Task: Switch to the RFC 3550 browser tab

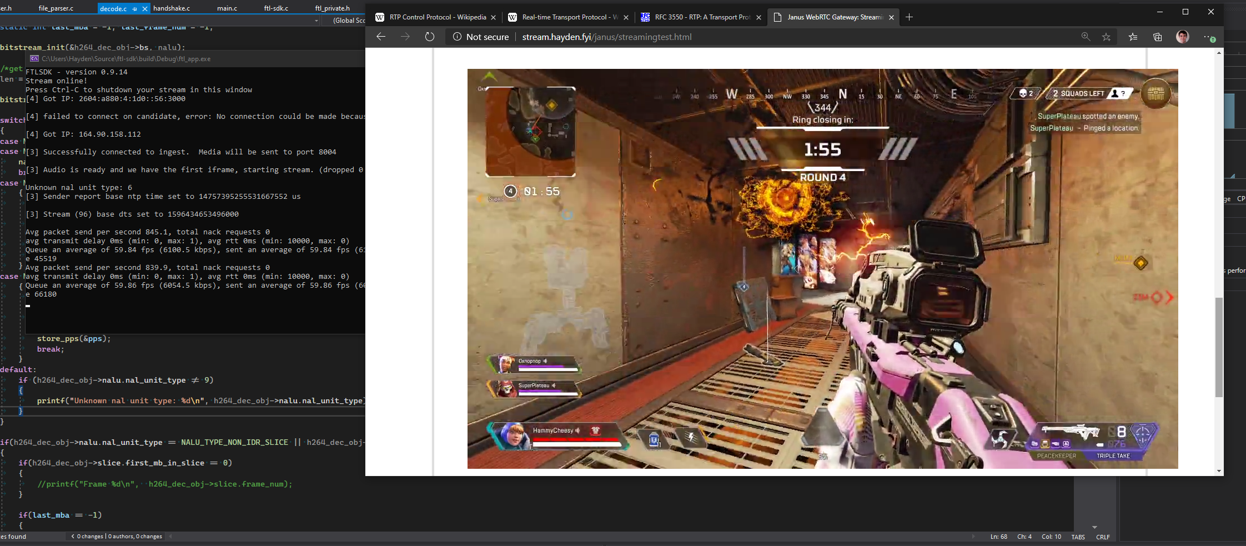Action: [702, 17]
